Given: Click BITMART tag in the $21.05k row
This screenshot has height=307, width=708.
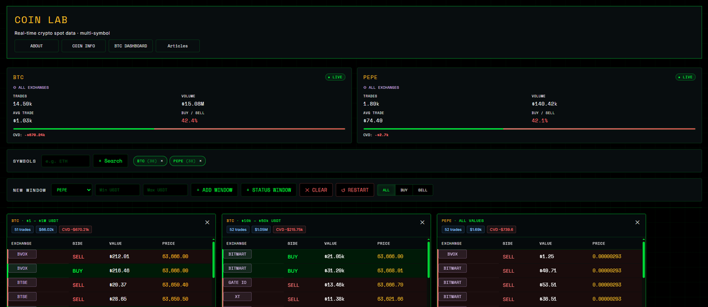Looking at the screenshot, I should click(237, 254).
